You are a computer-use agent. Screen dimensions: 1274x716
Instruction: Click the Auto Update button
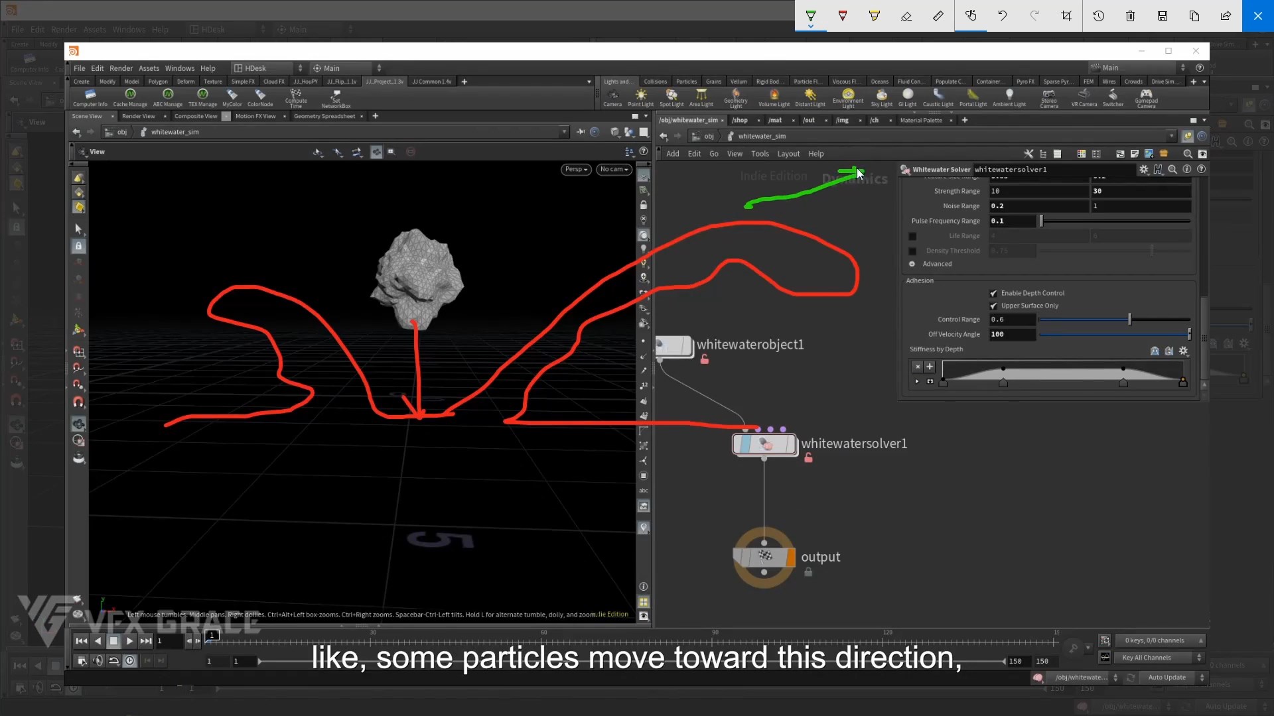coord(1167,678)
